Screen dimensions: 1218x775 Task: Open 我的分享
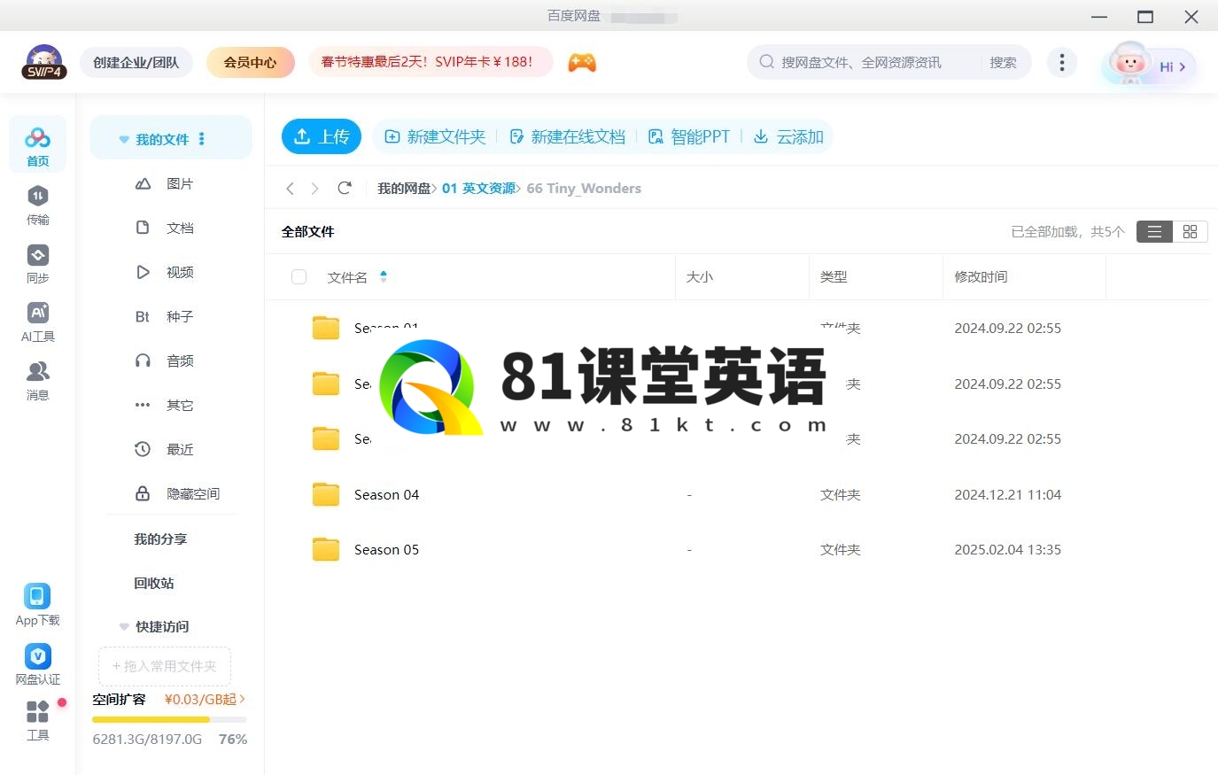point(160,539)
